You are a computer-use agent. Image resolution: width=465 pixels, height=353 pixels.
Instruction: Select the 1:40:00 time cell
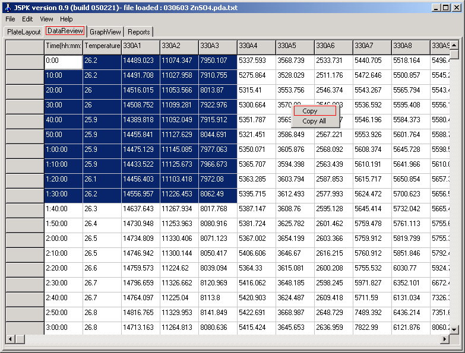coord(64,211)
